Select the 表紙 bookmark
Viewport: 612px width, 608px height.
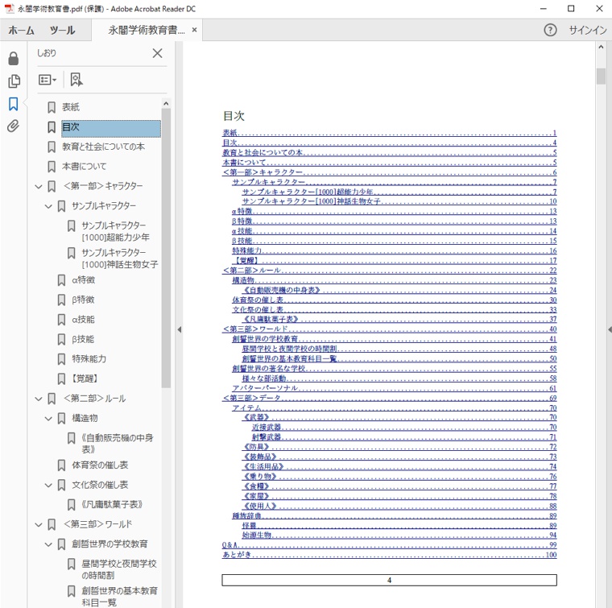[x=71, y=107]
